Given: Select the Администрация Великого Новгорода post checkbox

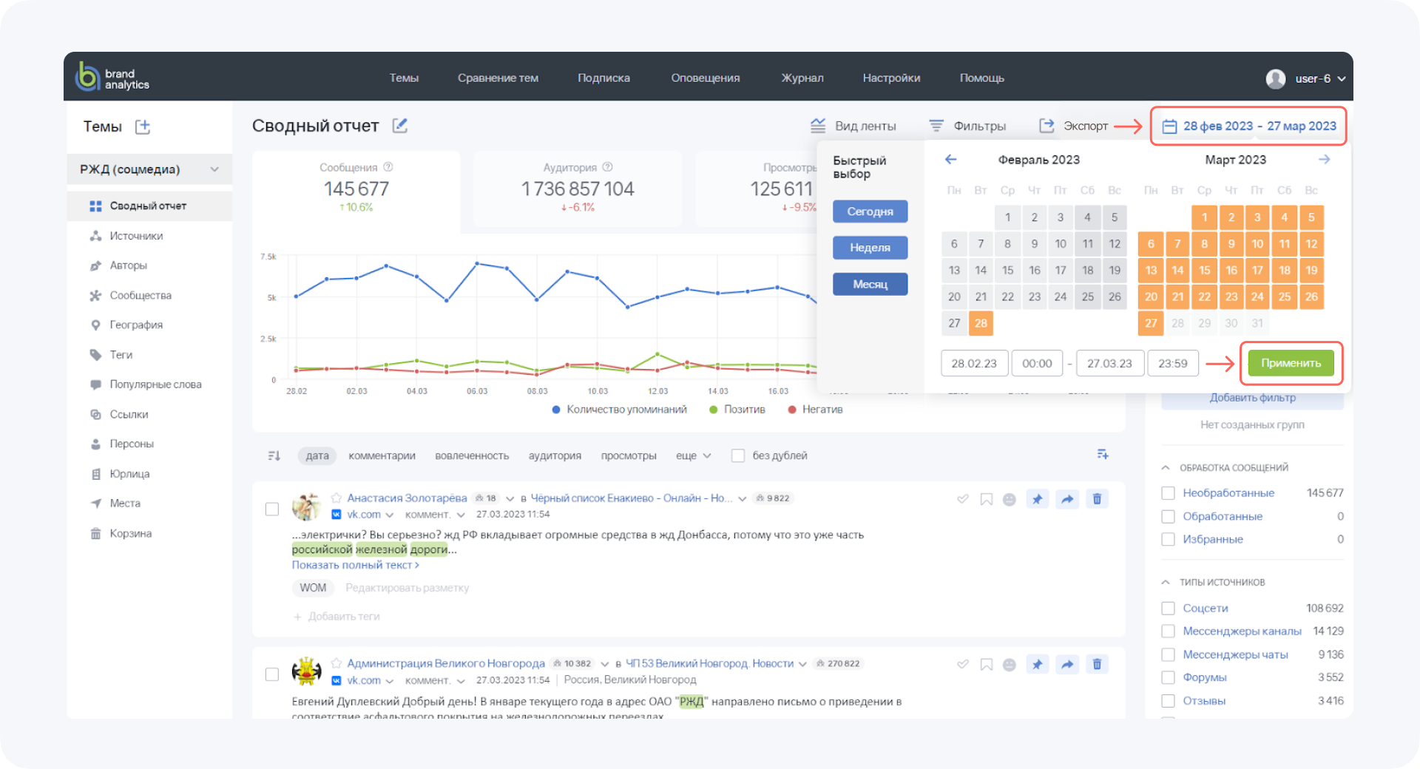Looking at the screenshot, I should 272,674.
